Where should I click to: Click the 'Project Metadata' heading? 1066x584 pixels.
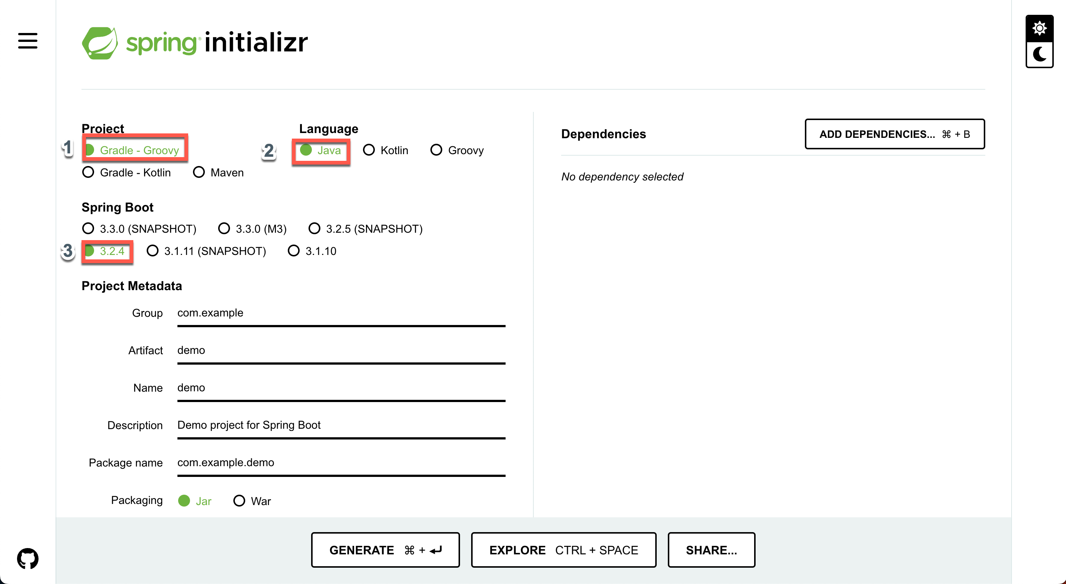[131, 286]
